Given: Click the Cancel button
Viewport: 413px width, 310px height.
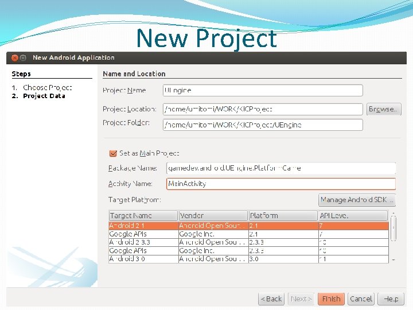Looking at the screenshot, I should click(x=361, y=299).
